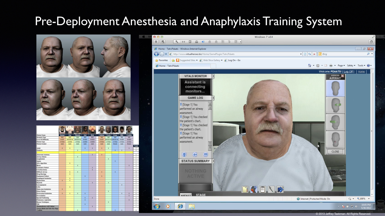The image size is (385, 216).
Task: Click the Home link in welcome bar
Action: (361, 72)
